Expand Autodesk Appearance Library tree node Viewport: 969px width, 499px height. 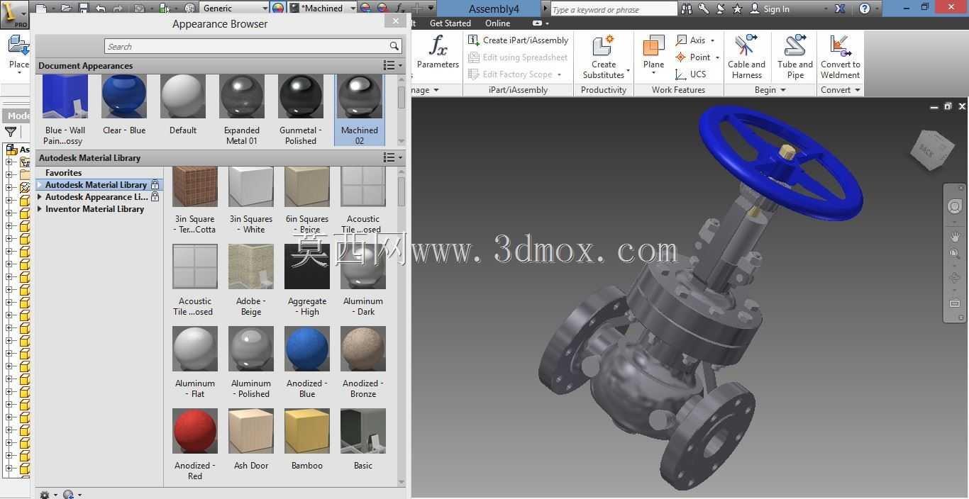[x=40, y=197]
